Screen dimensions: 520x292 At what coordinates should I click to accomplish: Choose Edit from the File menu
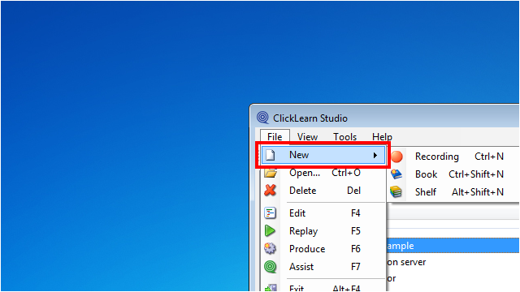(x=323, y=213)
